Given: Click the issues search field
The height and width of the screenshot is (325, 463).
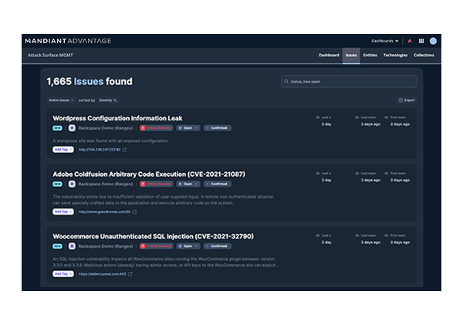Looking at the screenshot, I should click(x=349, y=82).
